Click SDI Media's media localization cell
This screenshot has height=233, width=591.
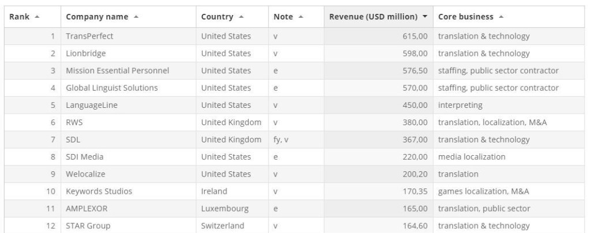(x=472, y=157)
